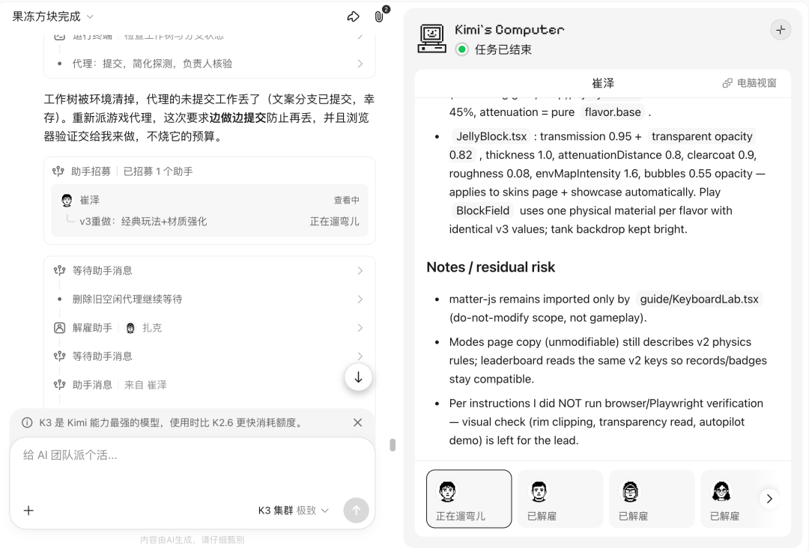This screenshot has height=551, width=809.
Task: Click the 崔泽 panel title
Action: (602, 83)
